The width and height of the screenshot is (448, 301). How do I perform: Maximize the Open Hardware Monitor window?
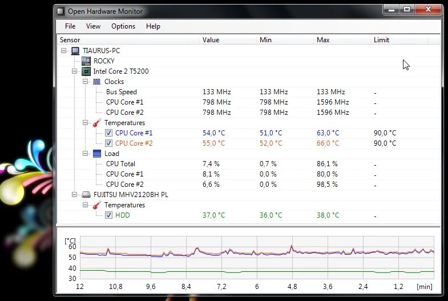point(407,10)
